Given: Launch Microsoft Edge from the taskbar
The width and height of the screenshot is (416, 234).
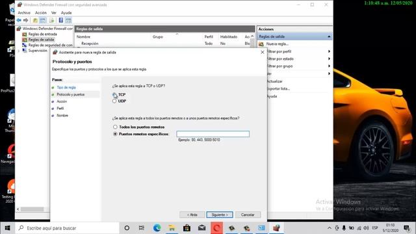Looking at the screenshot, I should coord(157,228).
